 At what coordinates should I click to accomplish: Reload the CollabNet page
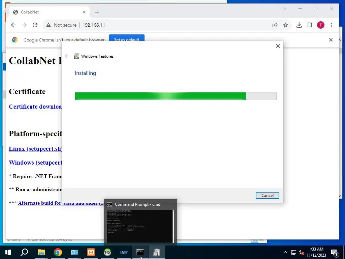point(35,25)
